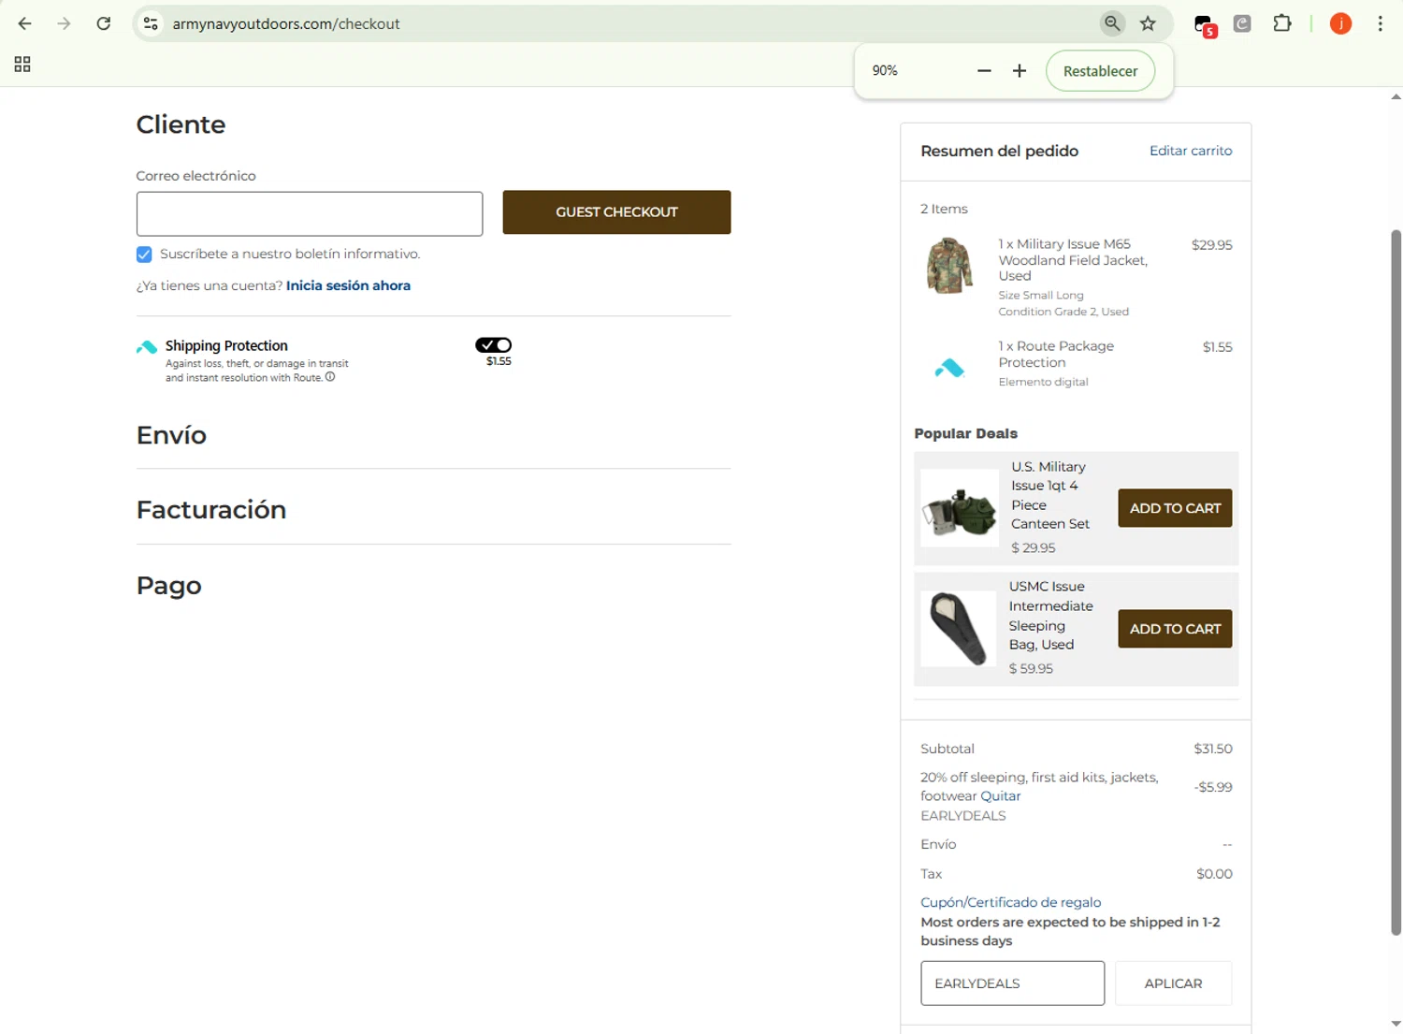Bookmark this page with the star icon

point(1149,23)
